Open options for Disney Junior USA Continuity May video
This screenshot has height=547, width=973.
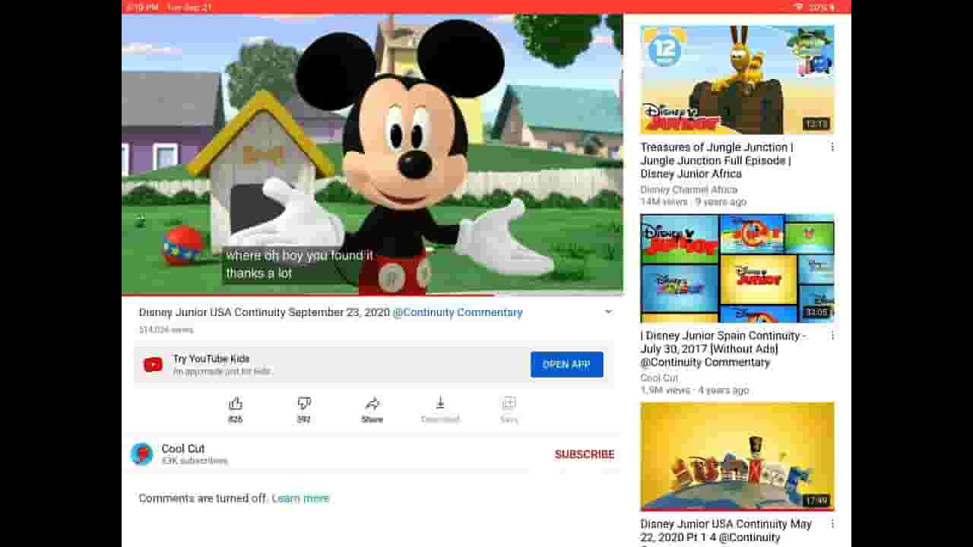tap(832, 524)
